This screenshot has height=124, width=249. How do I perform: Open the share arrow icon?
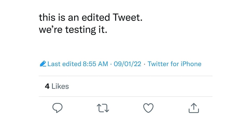[x=194, y=109]
